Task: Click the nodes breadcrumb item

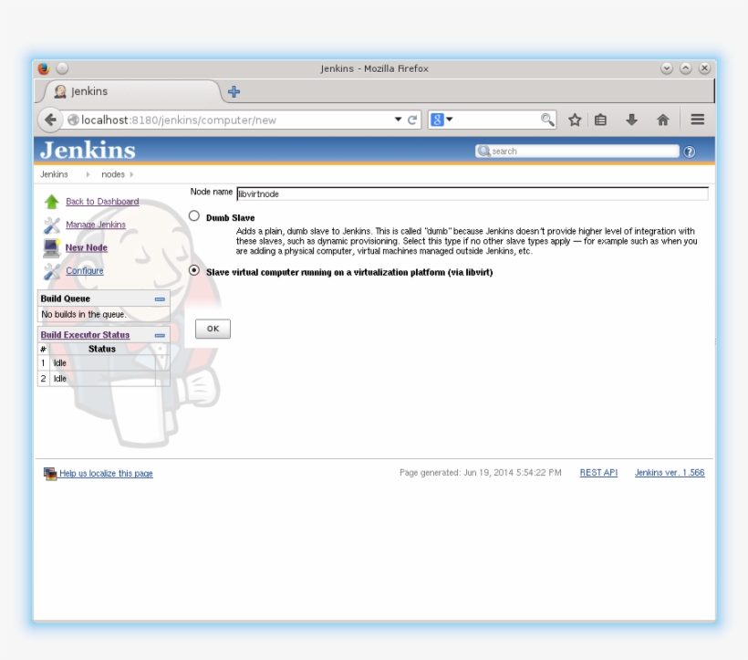Action: pyautogui.click(x=113, y=174)
